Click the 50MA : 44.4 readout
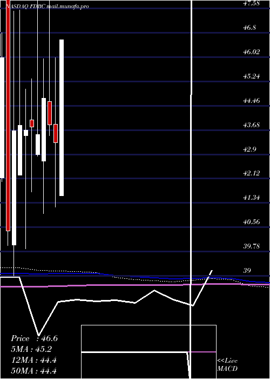 [33, 370]
